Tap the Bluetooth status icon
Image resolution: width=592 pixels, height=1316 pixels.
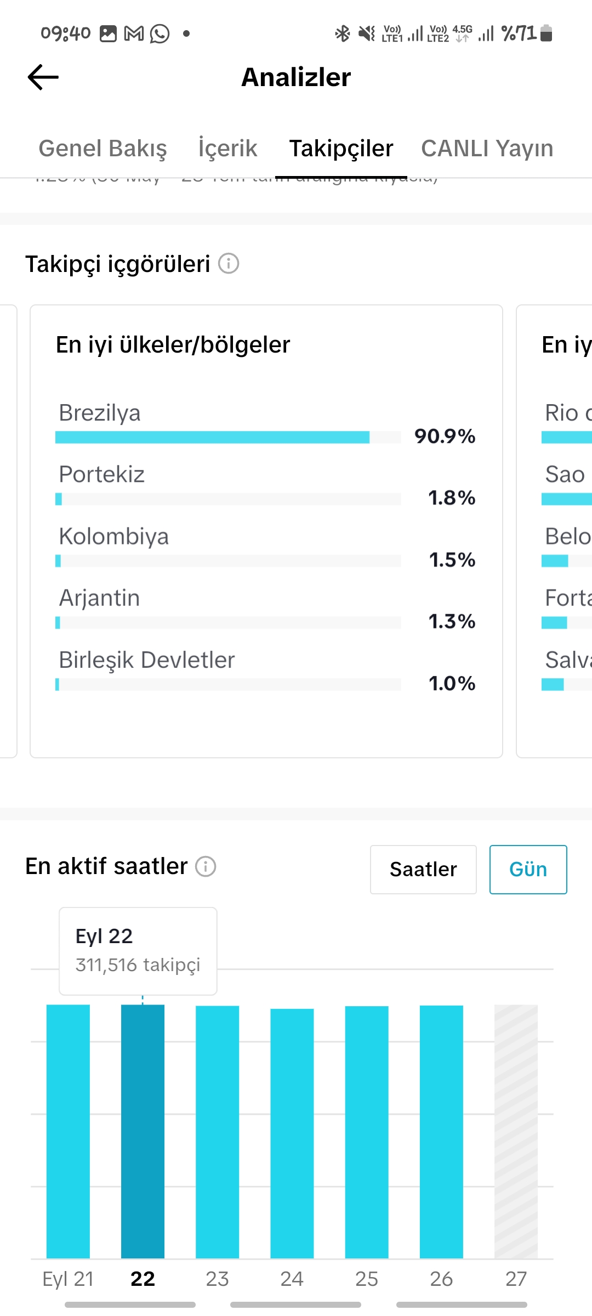(343, 33)
